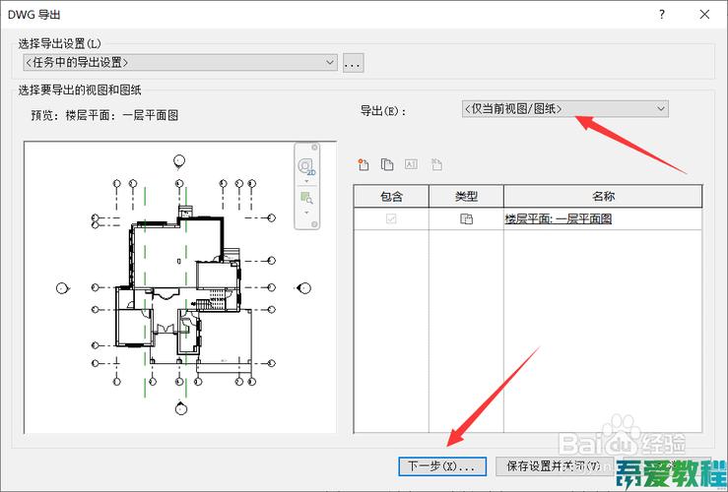Open dropdown arrow under zoom icon
728x492 pixels.
(306, 213)
